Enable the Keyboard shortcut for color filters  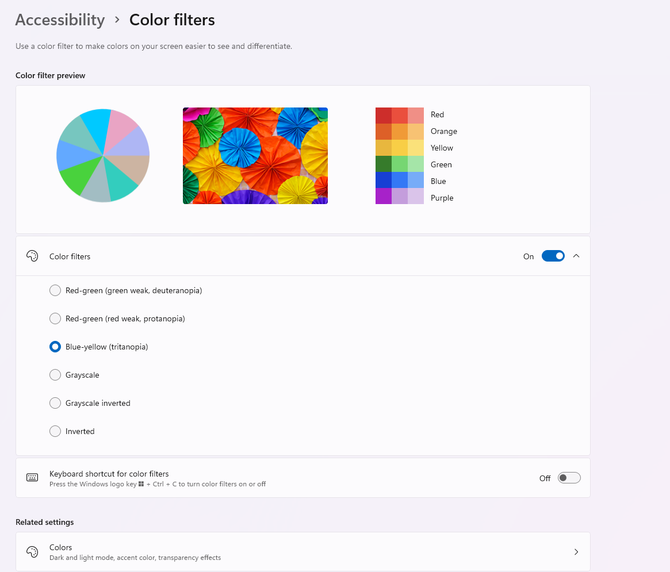[569, 477]
